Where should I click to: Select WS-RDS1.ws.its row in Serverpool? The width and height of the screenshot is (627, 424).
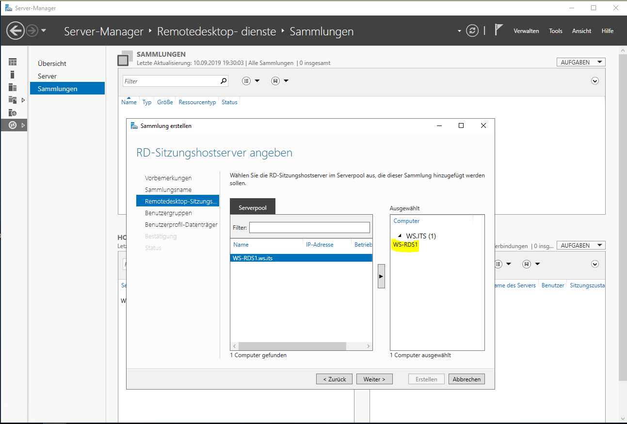[x=301, y=258]
